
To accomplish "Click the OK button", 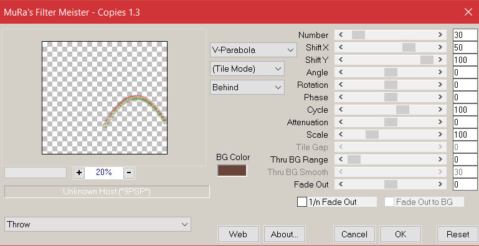I will tap(401, 234).
